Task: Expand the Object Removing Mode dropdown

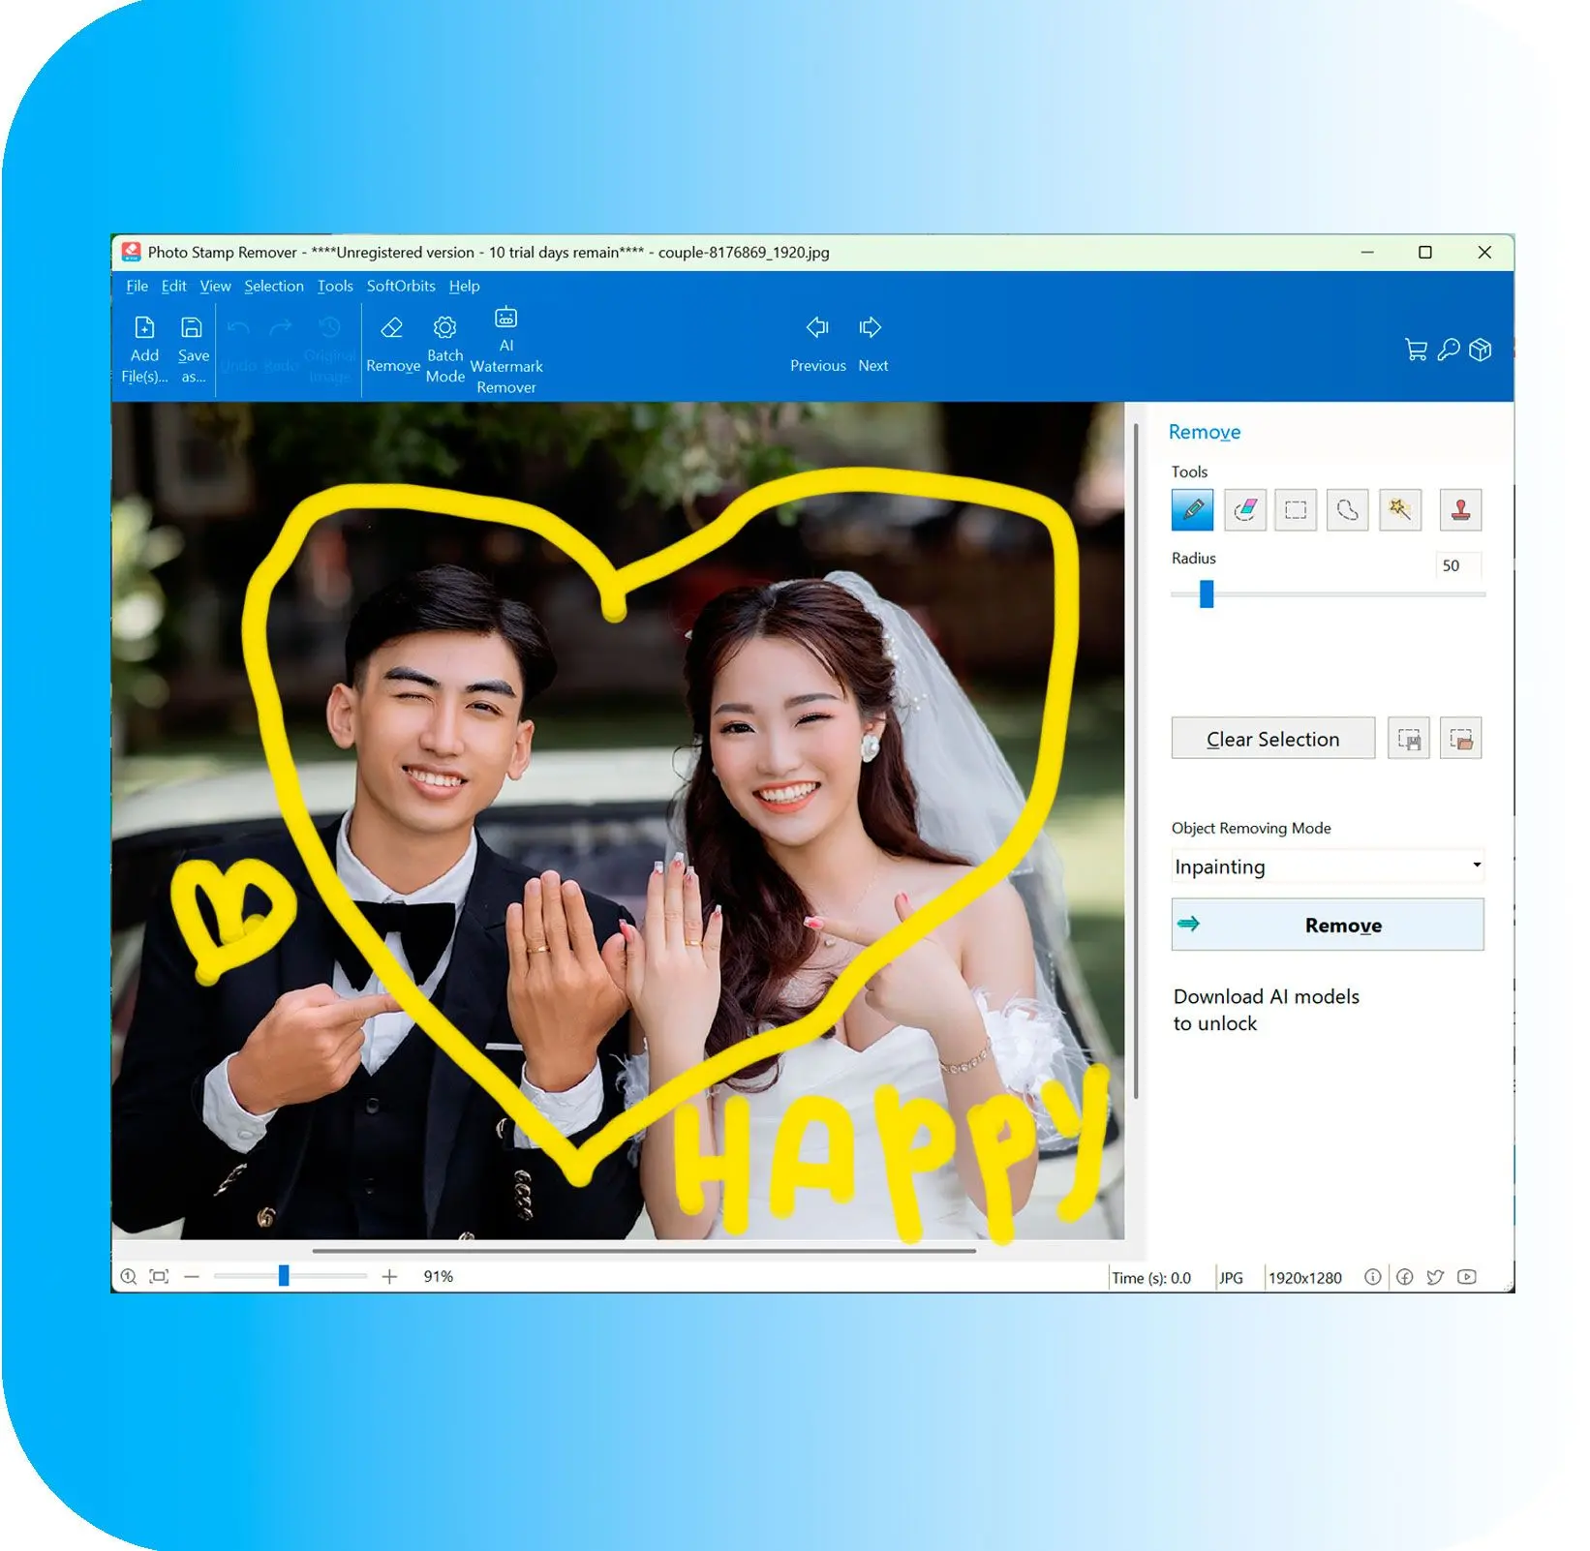Action: 1476,866
